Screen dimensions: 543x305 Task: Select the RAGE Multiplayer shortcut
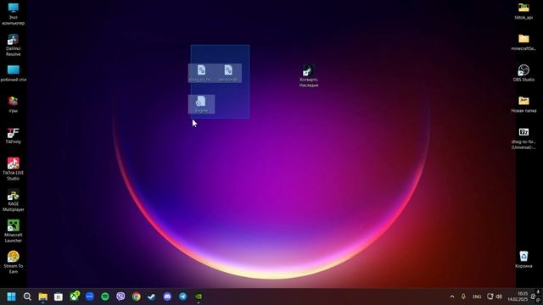click(x=14, y=201)
